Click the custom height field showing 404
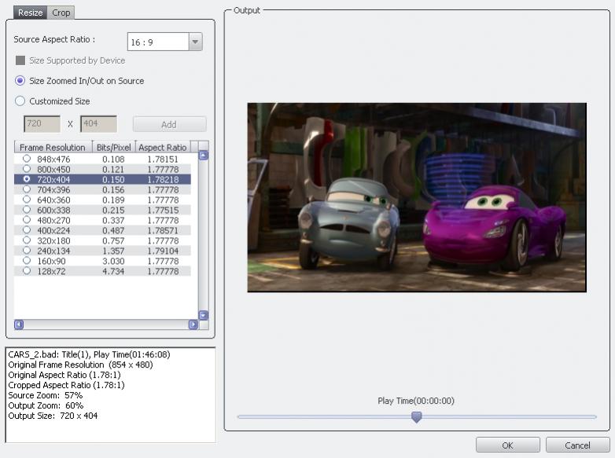 tap(98, 124)
